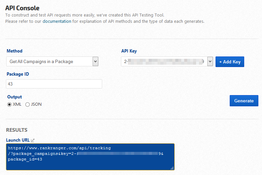Click the API Console heading
The image size is (262, 175).
tap(22, 8)
